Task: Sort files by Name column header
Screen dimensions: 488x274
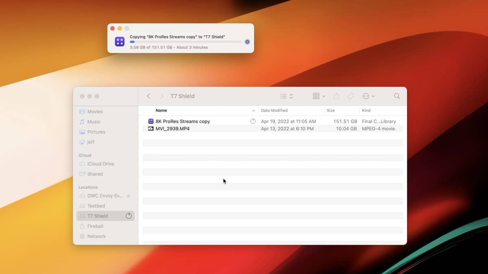Action: coord(161,110)
